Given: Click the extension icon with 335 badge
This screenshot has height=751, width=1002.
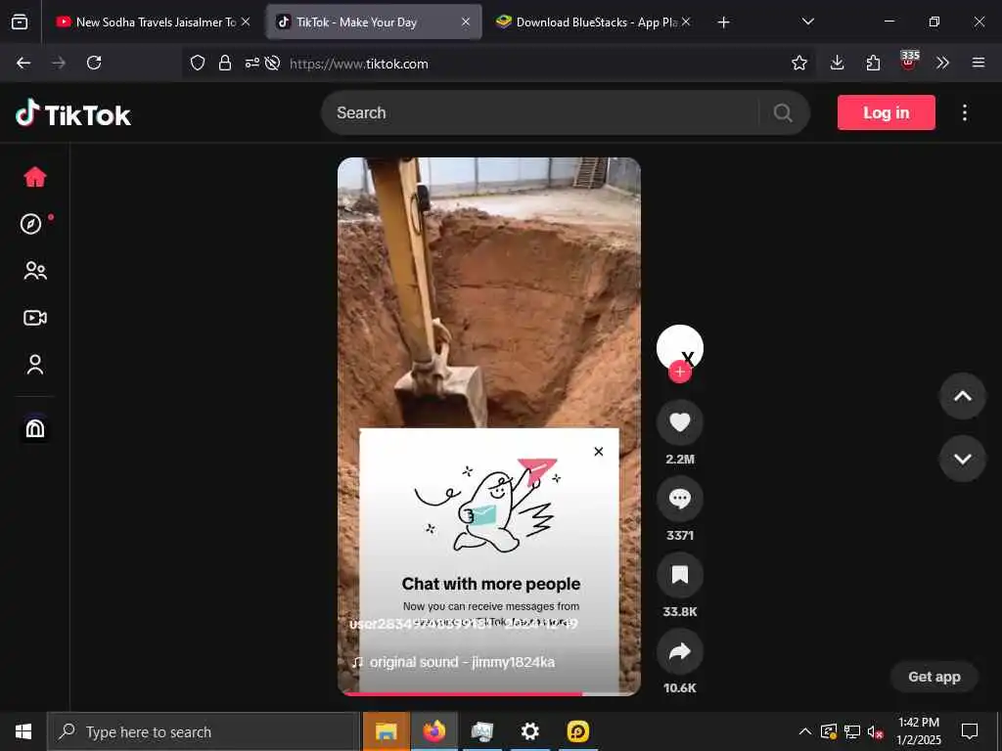Looking at the screenshot, I should tap(909, 60).
